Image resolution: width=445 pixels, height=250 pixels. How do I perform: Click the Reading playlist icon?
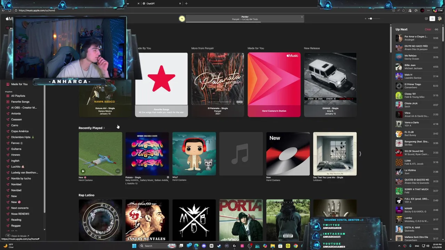click(8, 220)
